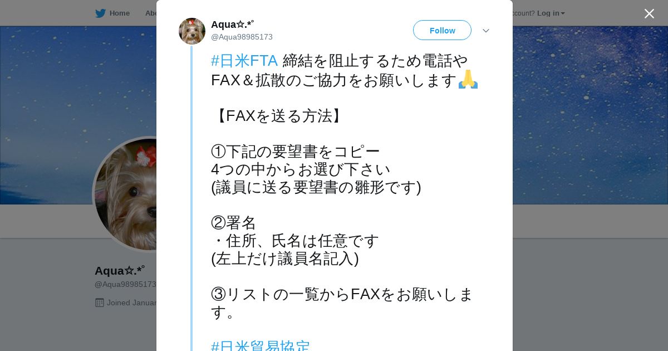The image size is (668, 351).
Task: Open the About menu item
Action: (151, 13)
